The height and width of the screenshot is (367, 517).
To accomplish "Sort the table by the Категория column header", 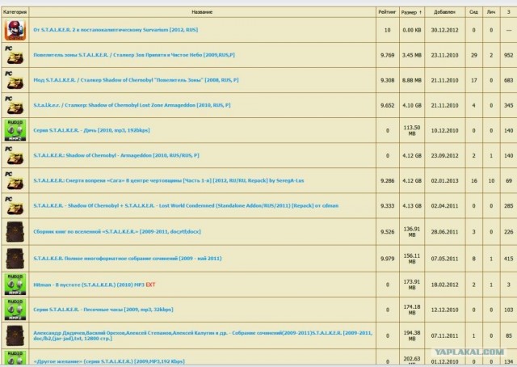I will tap(15, 12).
